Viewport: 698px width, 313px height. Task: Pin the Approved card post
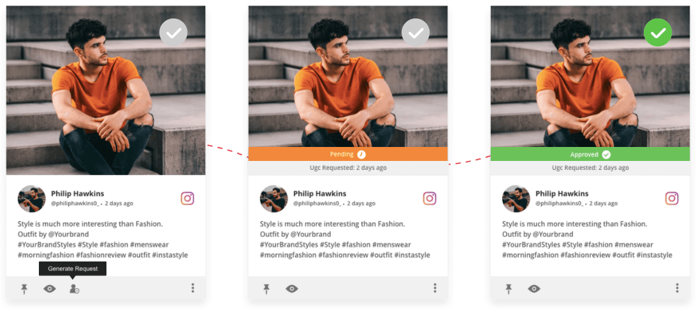(x=509, y=289)
